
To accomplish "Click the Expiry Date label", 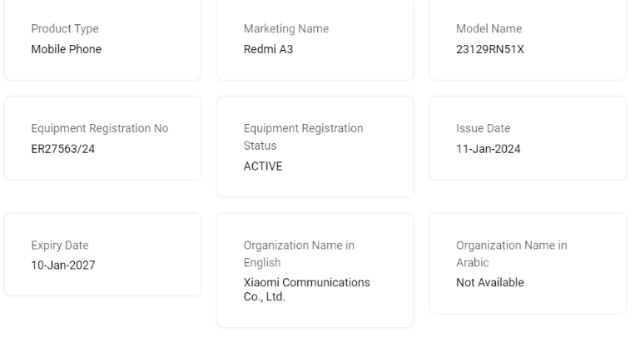I will 60,245.
